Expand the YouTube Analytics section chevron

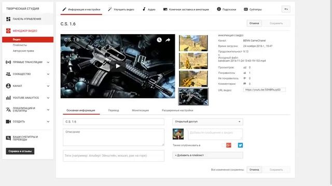(x=48, y=98)
